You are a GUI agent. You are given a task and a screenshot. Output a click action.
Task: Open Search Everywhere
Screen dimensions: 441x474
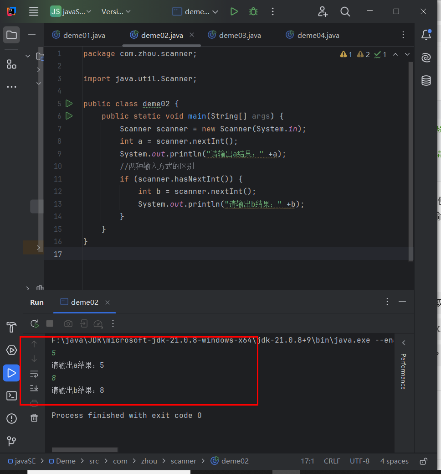(345, 11)
